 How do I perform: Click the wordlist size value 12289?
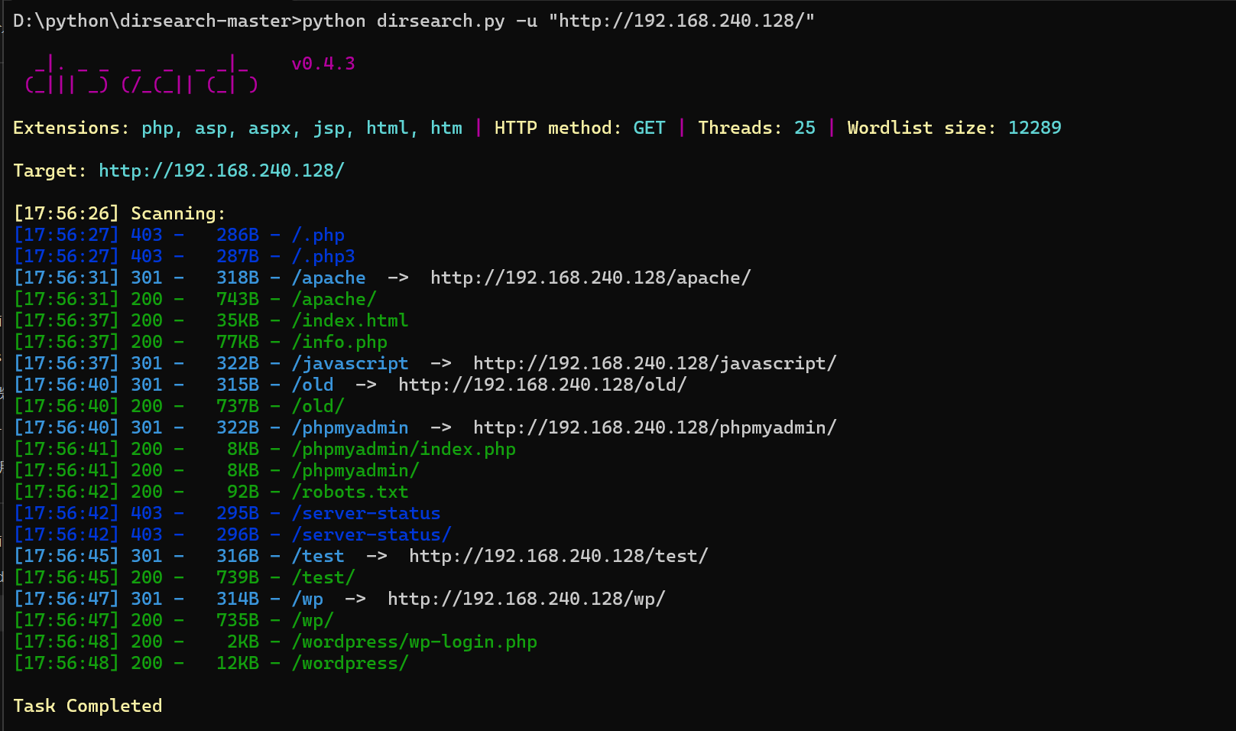click(x=1034, y=128)
